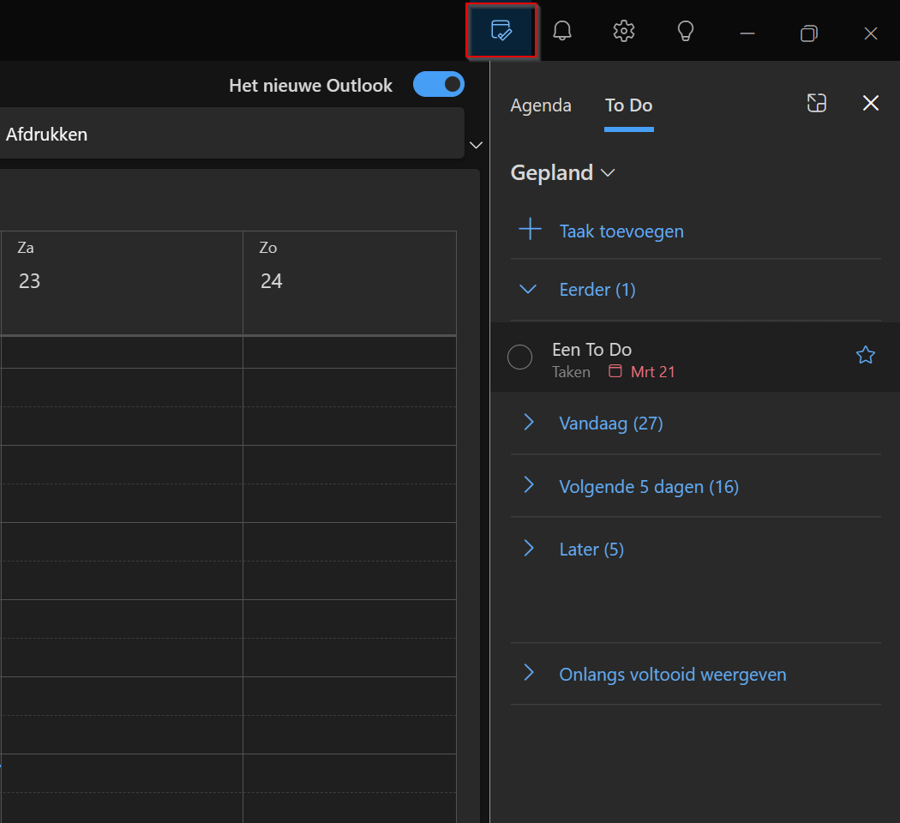Mark 'Een To Do' as important with star

click(x=866, y=355)
